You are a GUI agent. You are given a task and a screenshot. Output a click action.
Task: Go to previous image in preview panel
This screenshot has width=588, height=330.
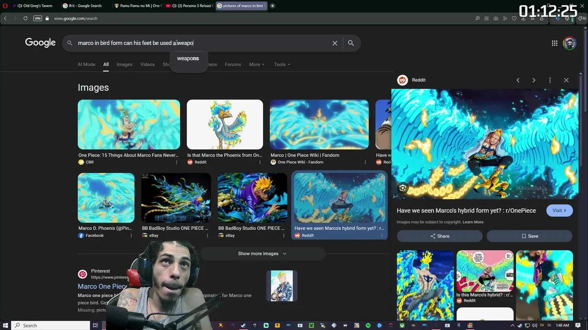coord(518,80)
